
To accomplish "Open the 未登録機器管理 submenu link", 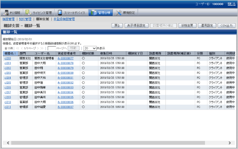I will (64, 19).
